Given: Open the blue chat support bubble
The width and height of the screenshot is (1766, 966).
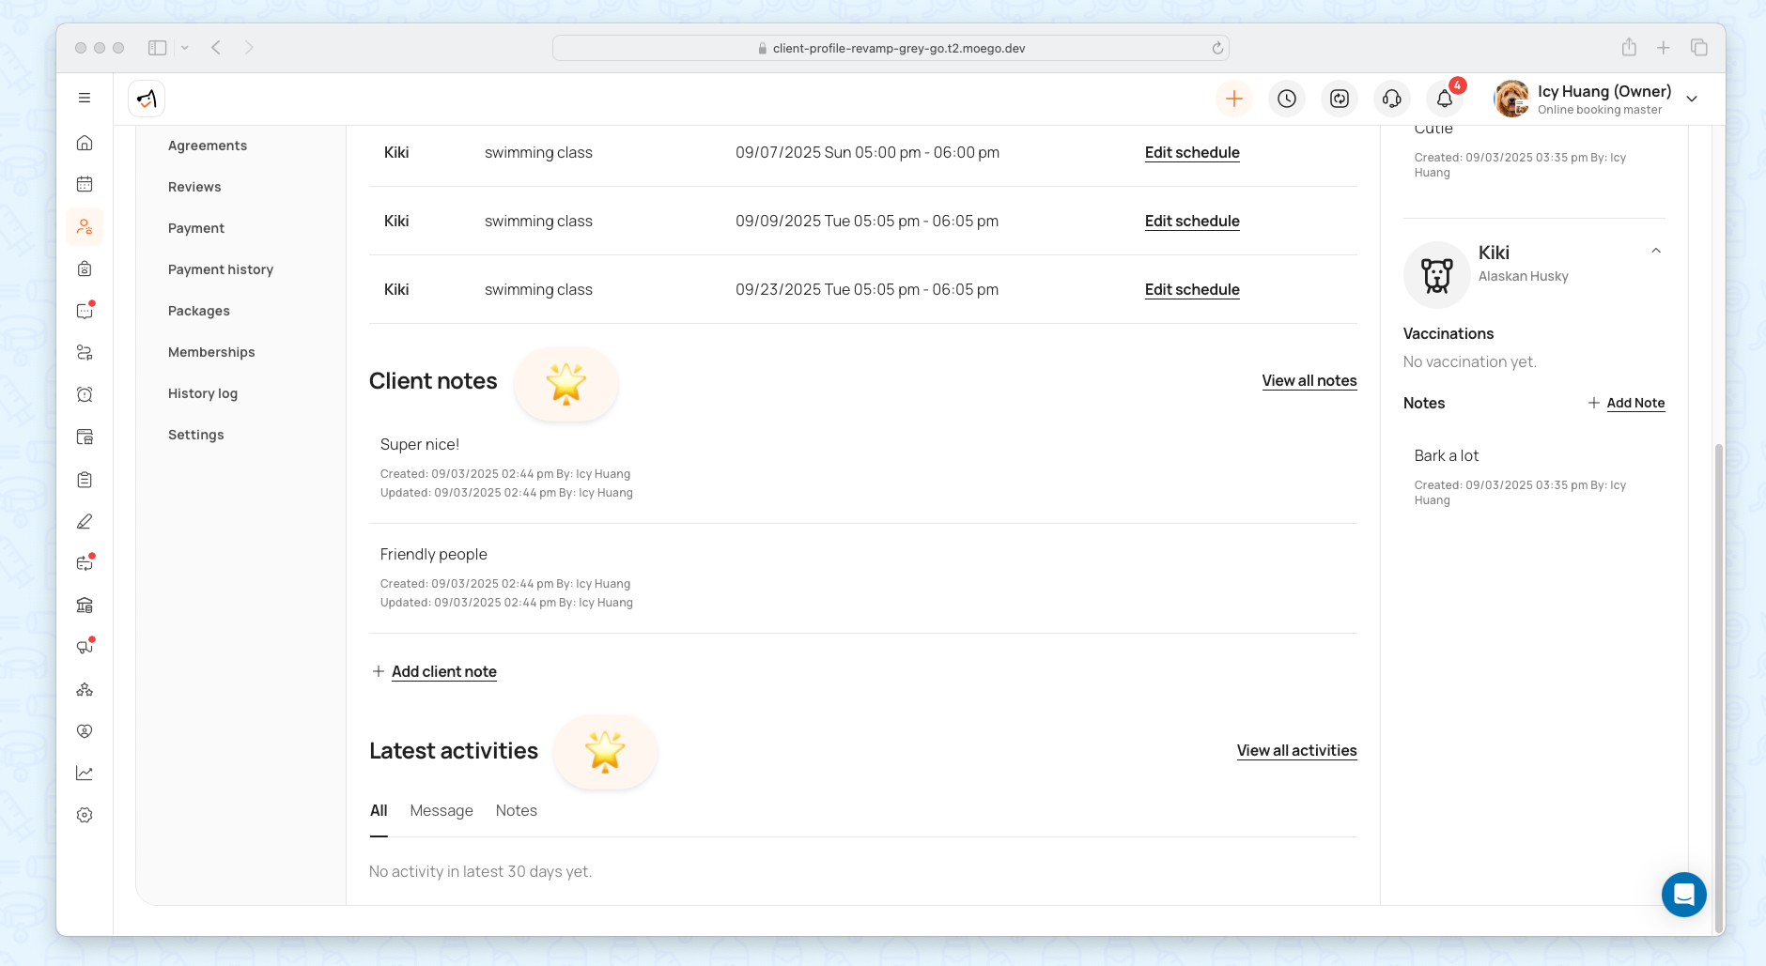Looking at the screenshot, I should tap(1684, 895).
